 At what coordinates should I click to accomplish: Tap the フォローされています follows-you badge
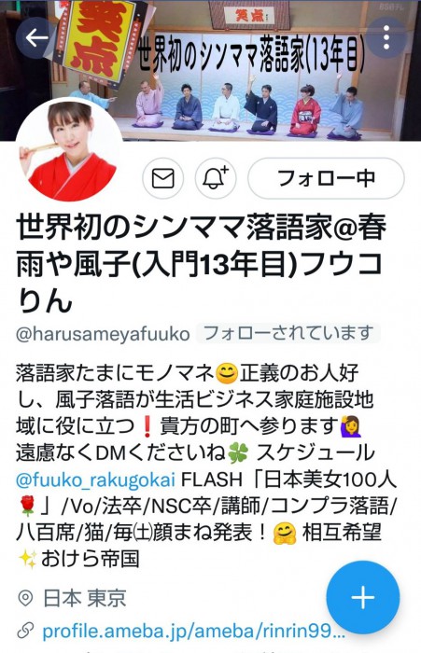(288, 333)
